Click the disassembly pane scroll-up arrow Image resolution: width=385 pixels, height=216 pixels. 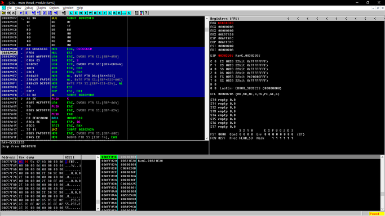pyautogui.click(x=206, y=19)
